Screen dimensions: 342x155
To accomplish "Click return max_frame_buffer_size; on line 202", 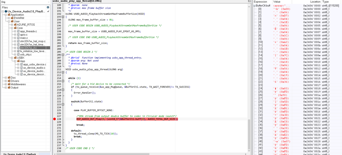I will click(x=88, y=43).
